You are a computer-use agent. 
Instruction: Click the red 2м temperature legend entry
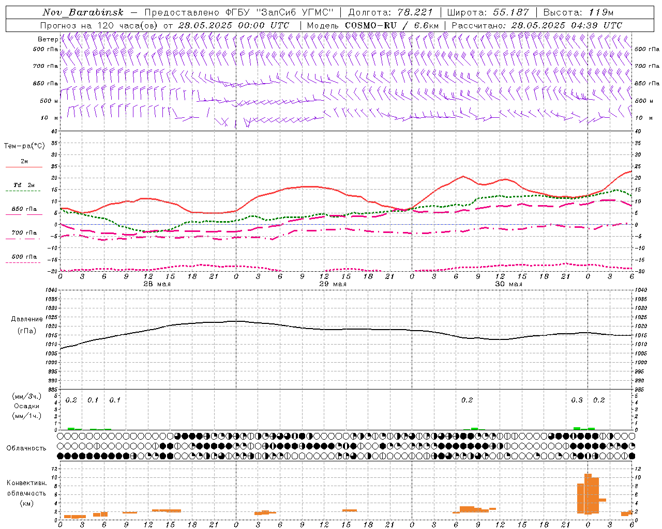tap(24, 163)
